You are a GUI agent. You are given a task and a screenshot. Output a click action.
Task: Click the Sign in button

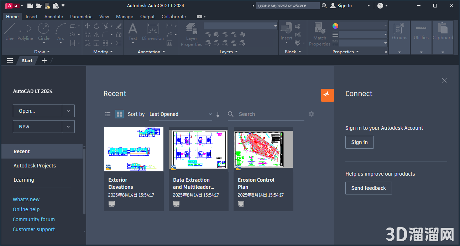click(x=359, y=142)
